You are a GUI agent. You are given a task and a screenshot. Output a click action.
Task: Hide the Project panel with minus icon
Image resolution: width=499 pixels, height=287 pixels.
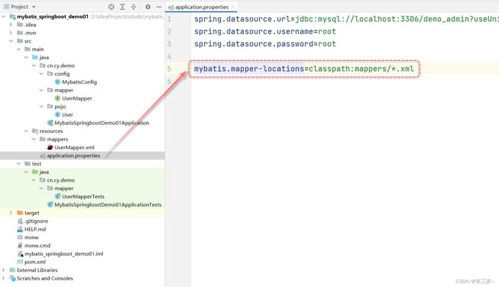(159, 7)
